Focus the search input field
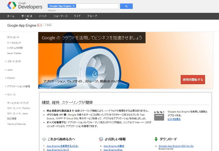This screenshot has height=151, width=219. pos(83,6)
